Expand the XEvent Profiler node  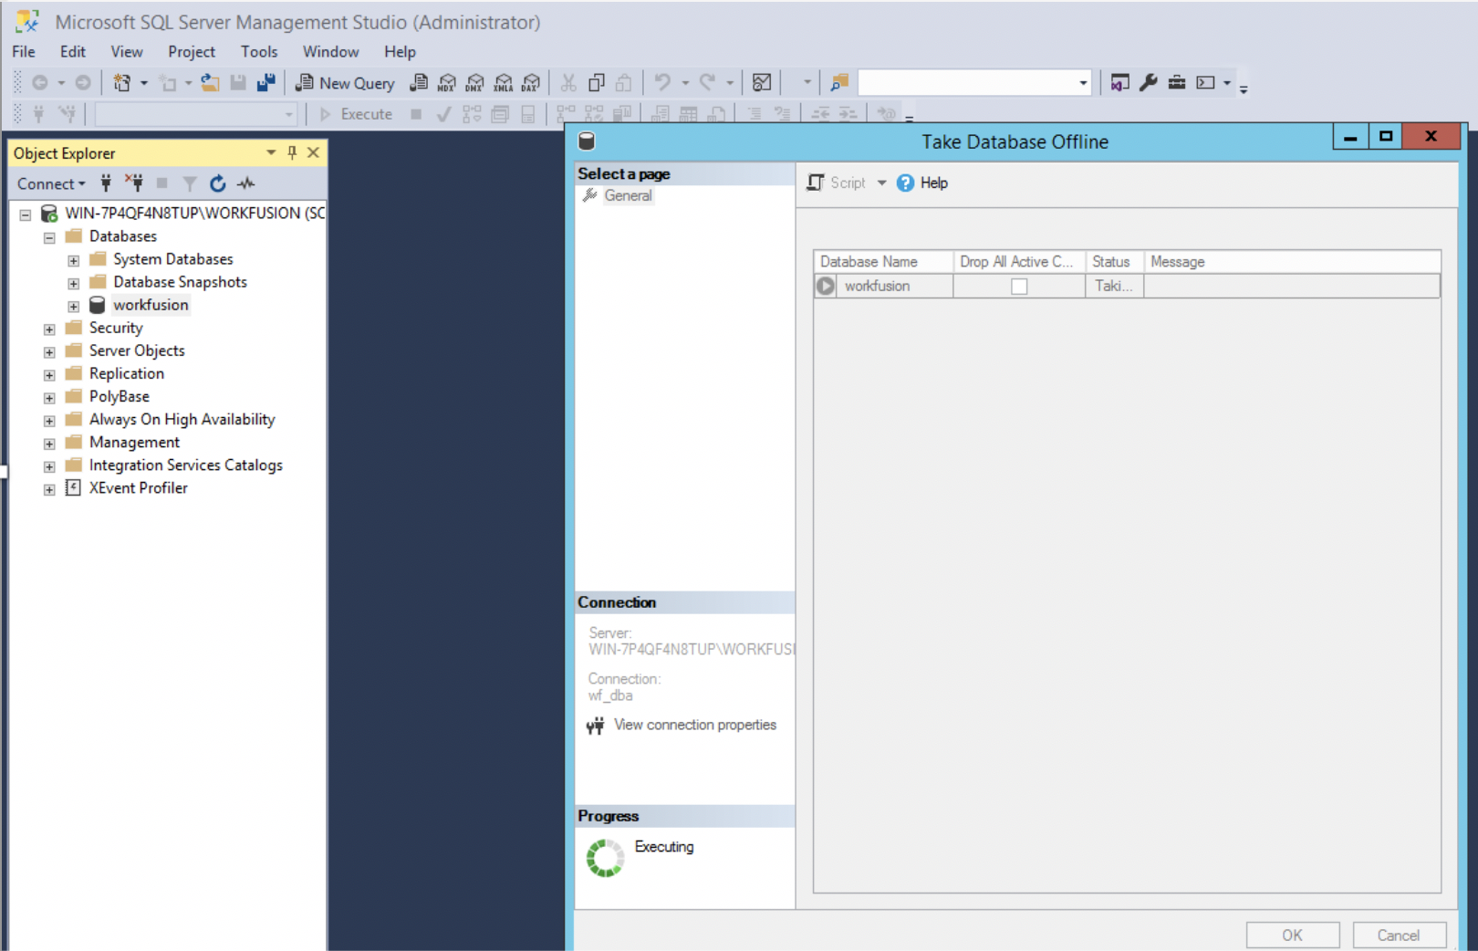[49, 489]
